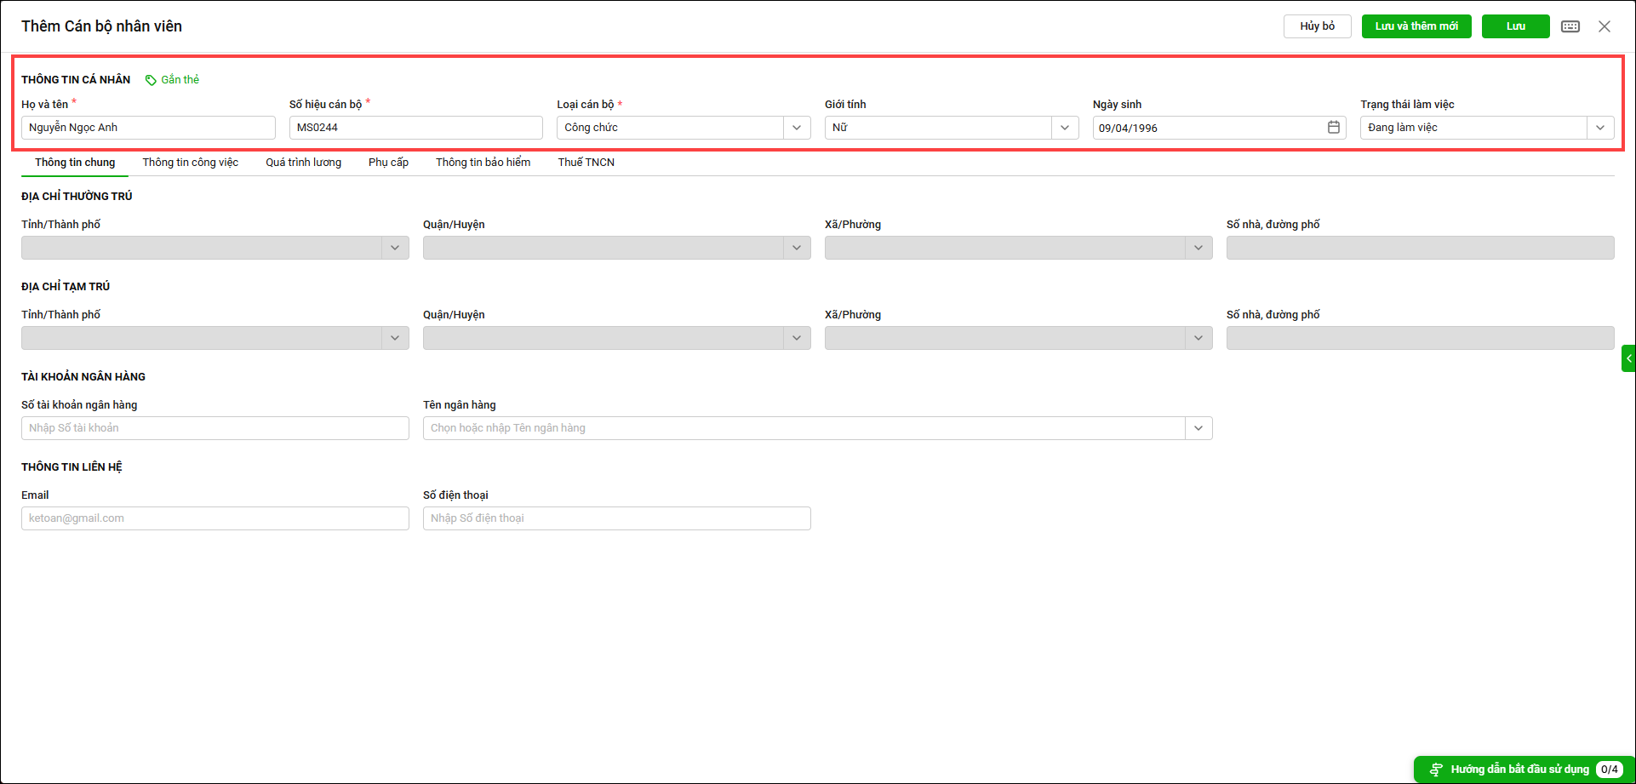Click the Lưu và thêm mới button
The width and height of the screenshot is (1636, 784).
[1416, 26]
